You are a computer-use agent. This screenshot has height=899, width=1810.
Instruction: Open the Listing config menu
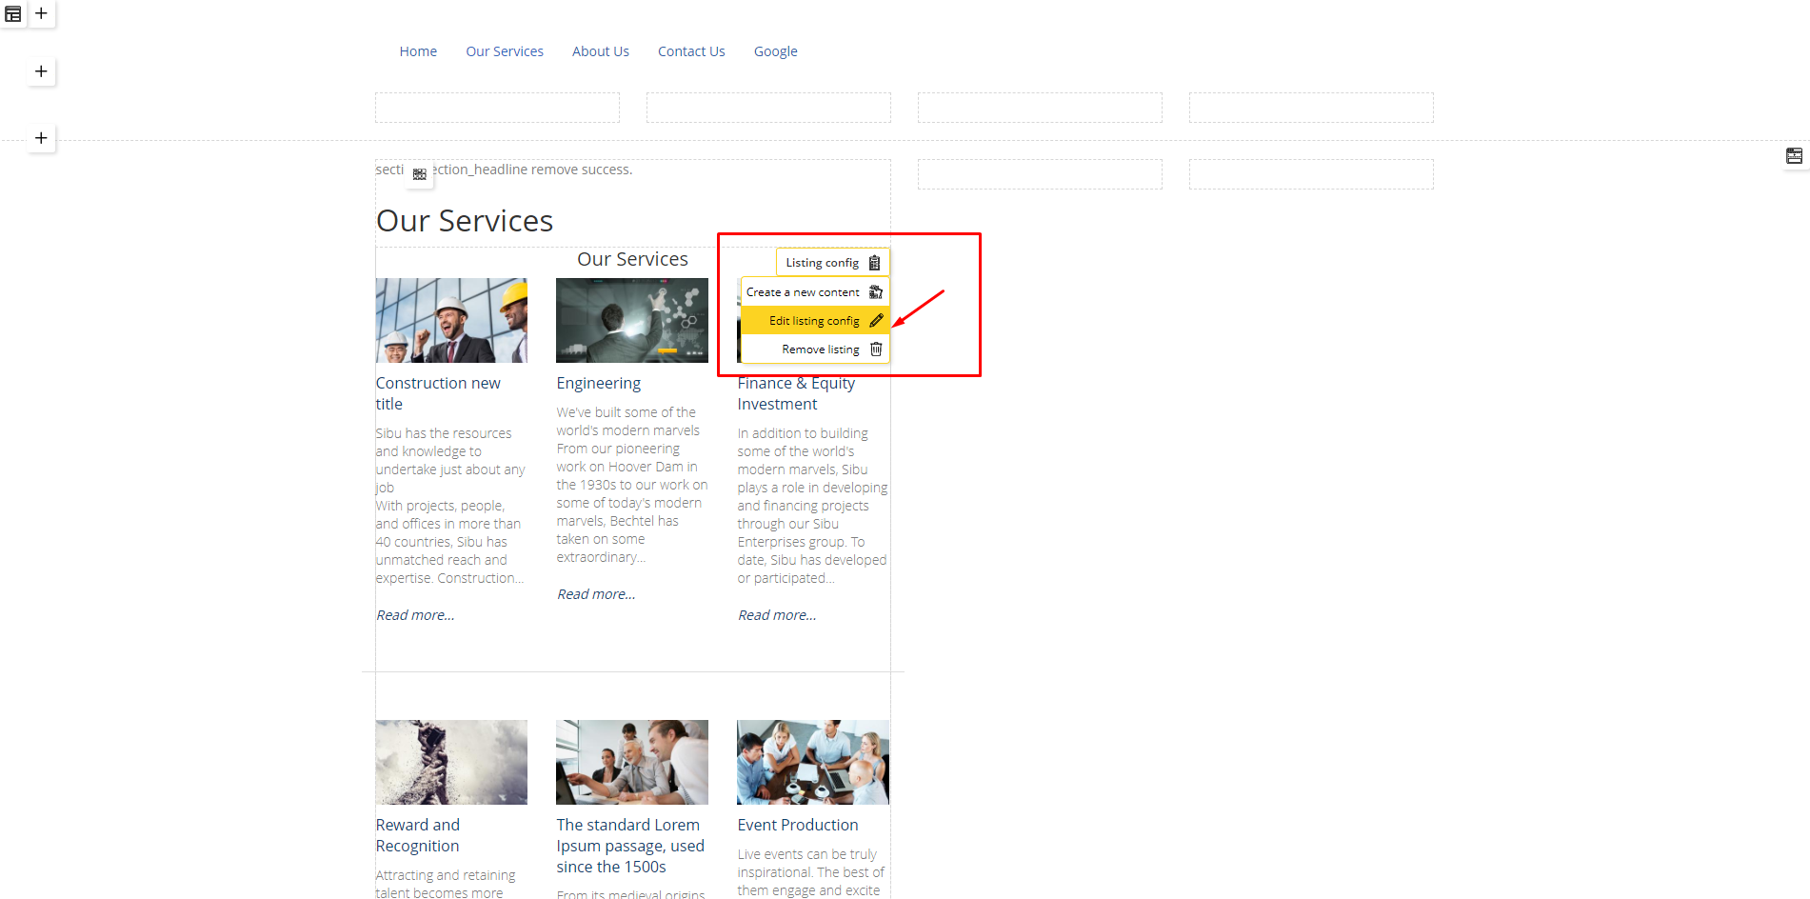[833, 263]
